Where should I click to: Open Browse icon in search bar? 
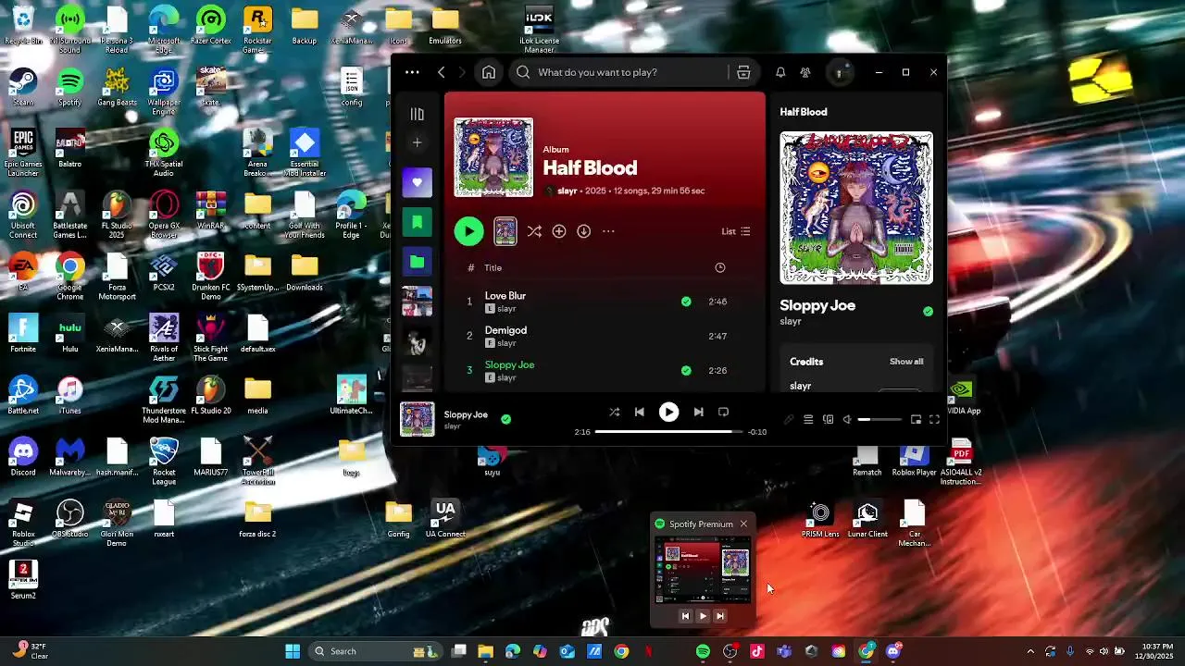743,72
